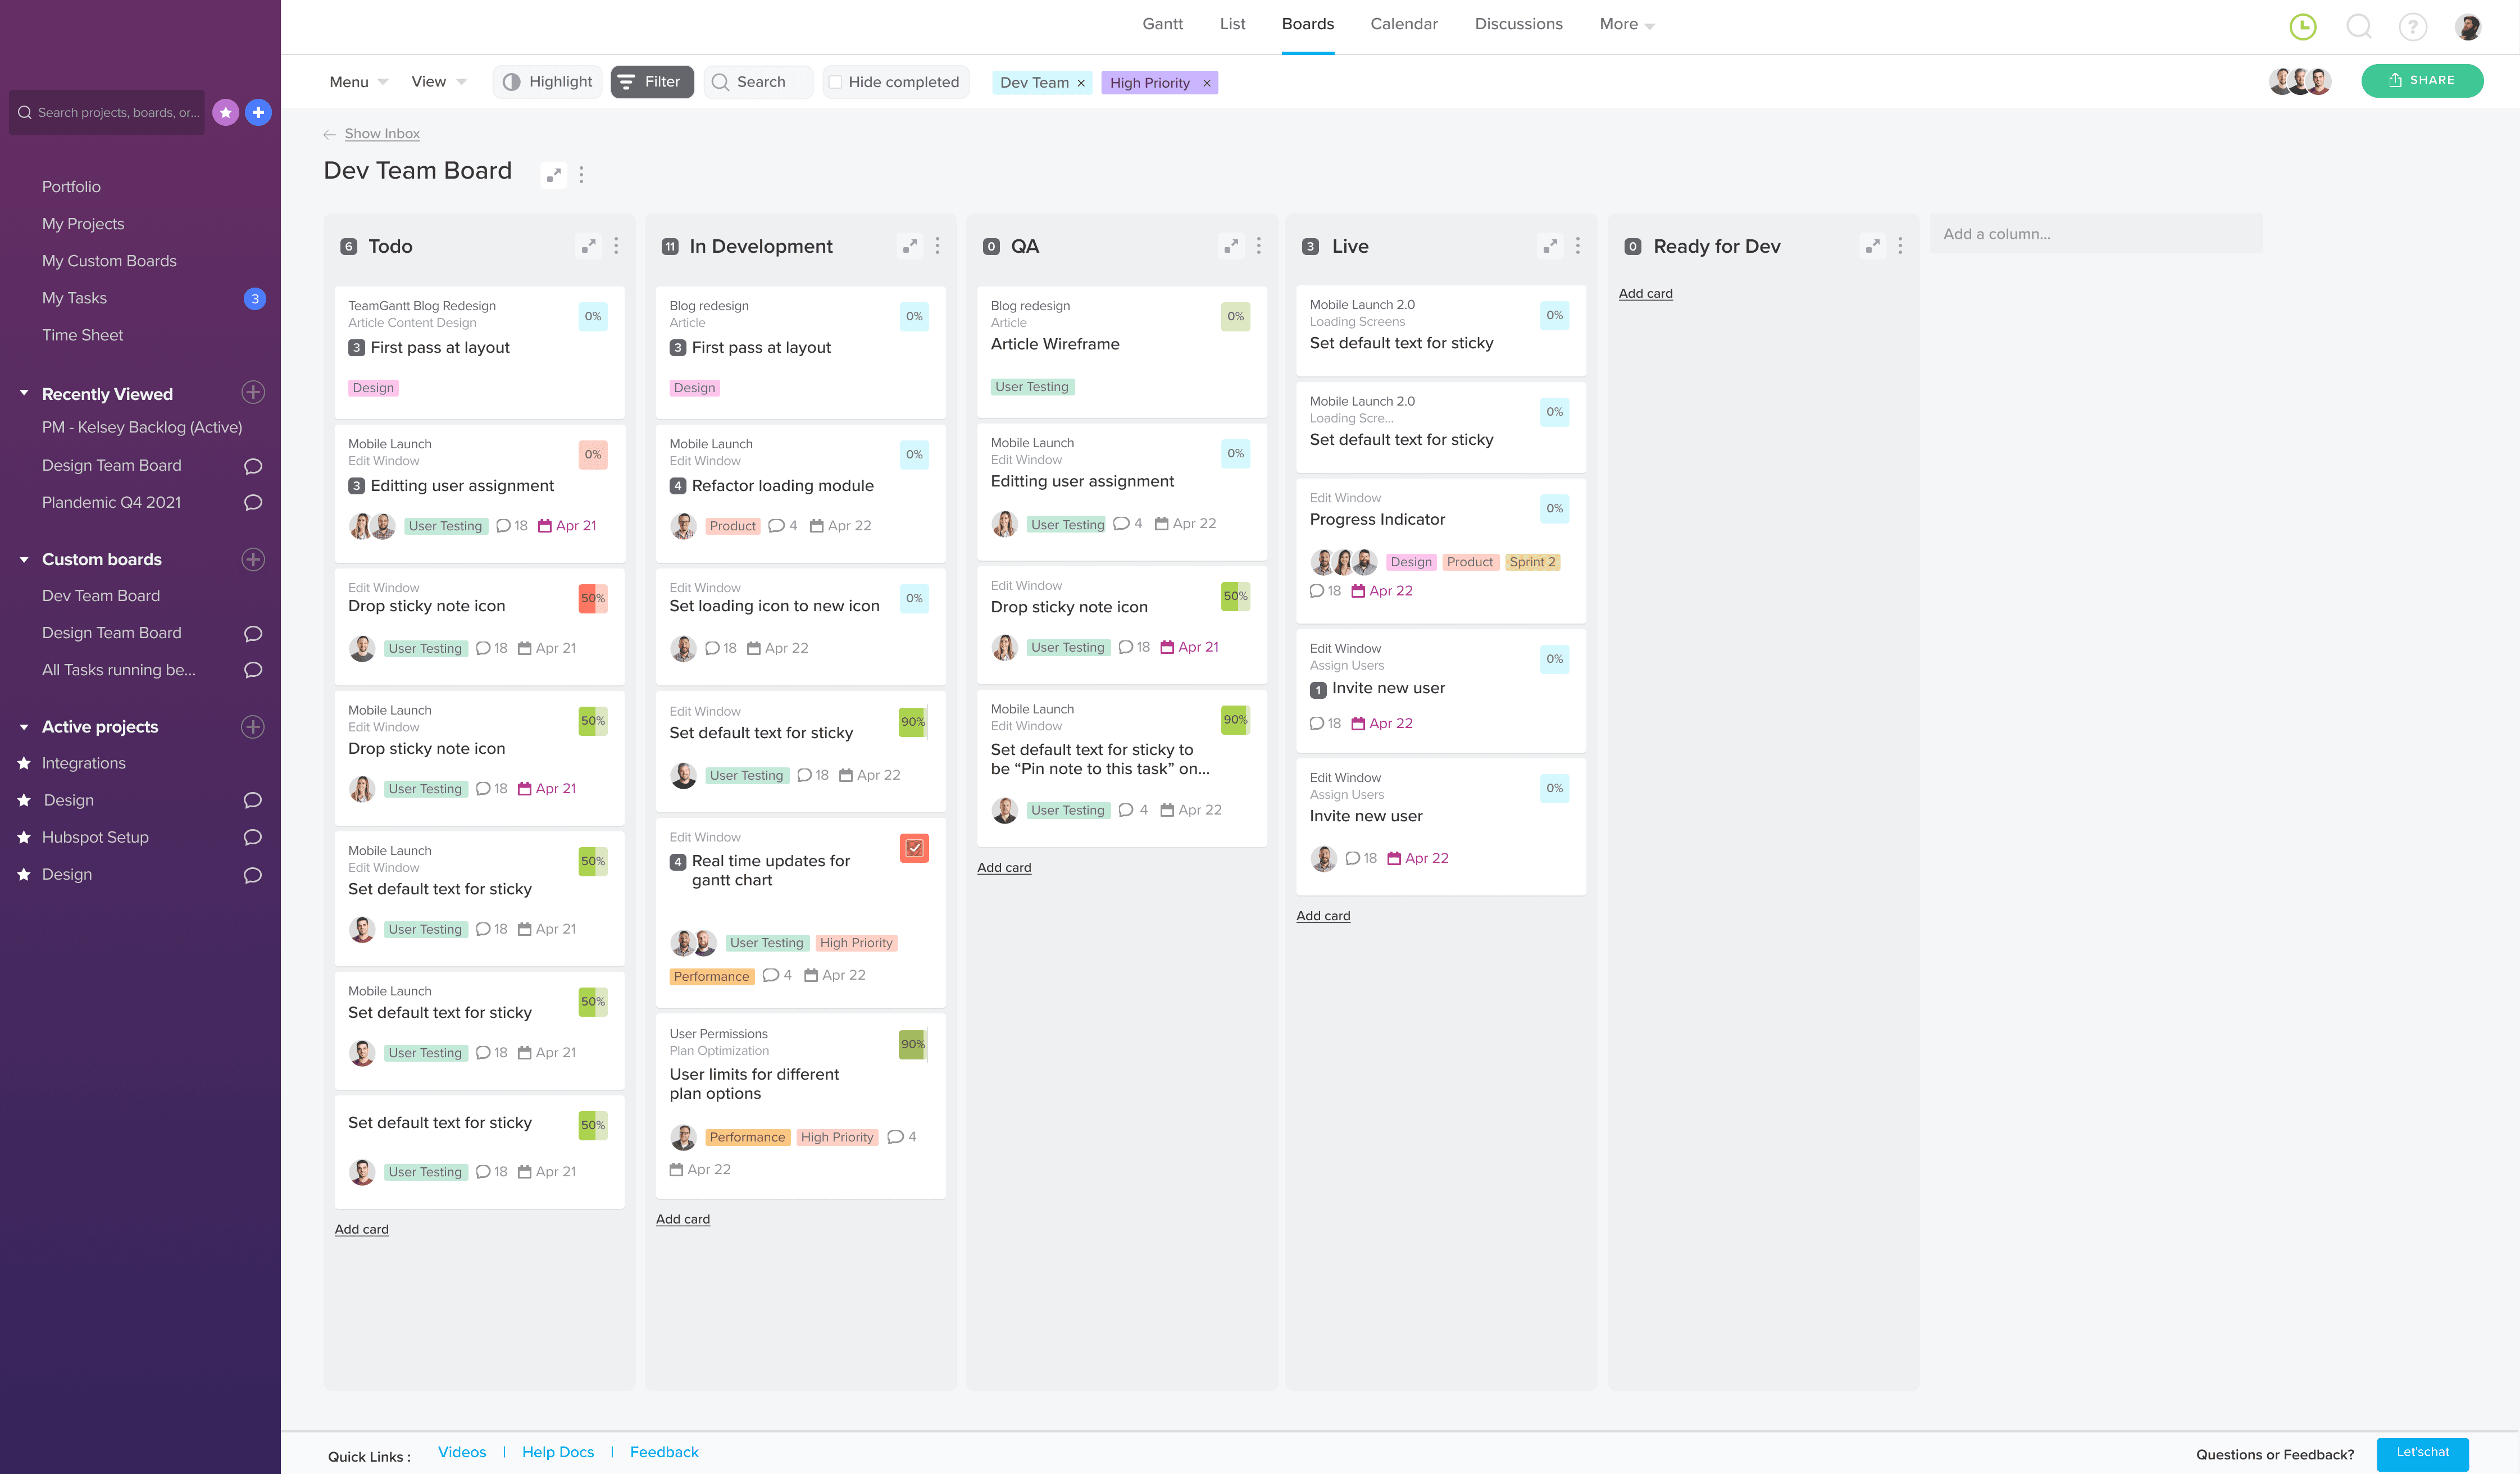2520x1474 pixels.
Task: Toggle the Hide completed checkbox
Action: pyautogui.click(x=835, y=82)
